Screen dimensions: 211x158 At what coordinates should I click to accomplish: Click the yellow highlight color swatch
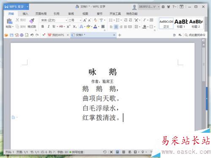pos(88,26)
